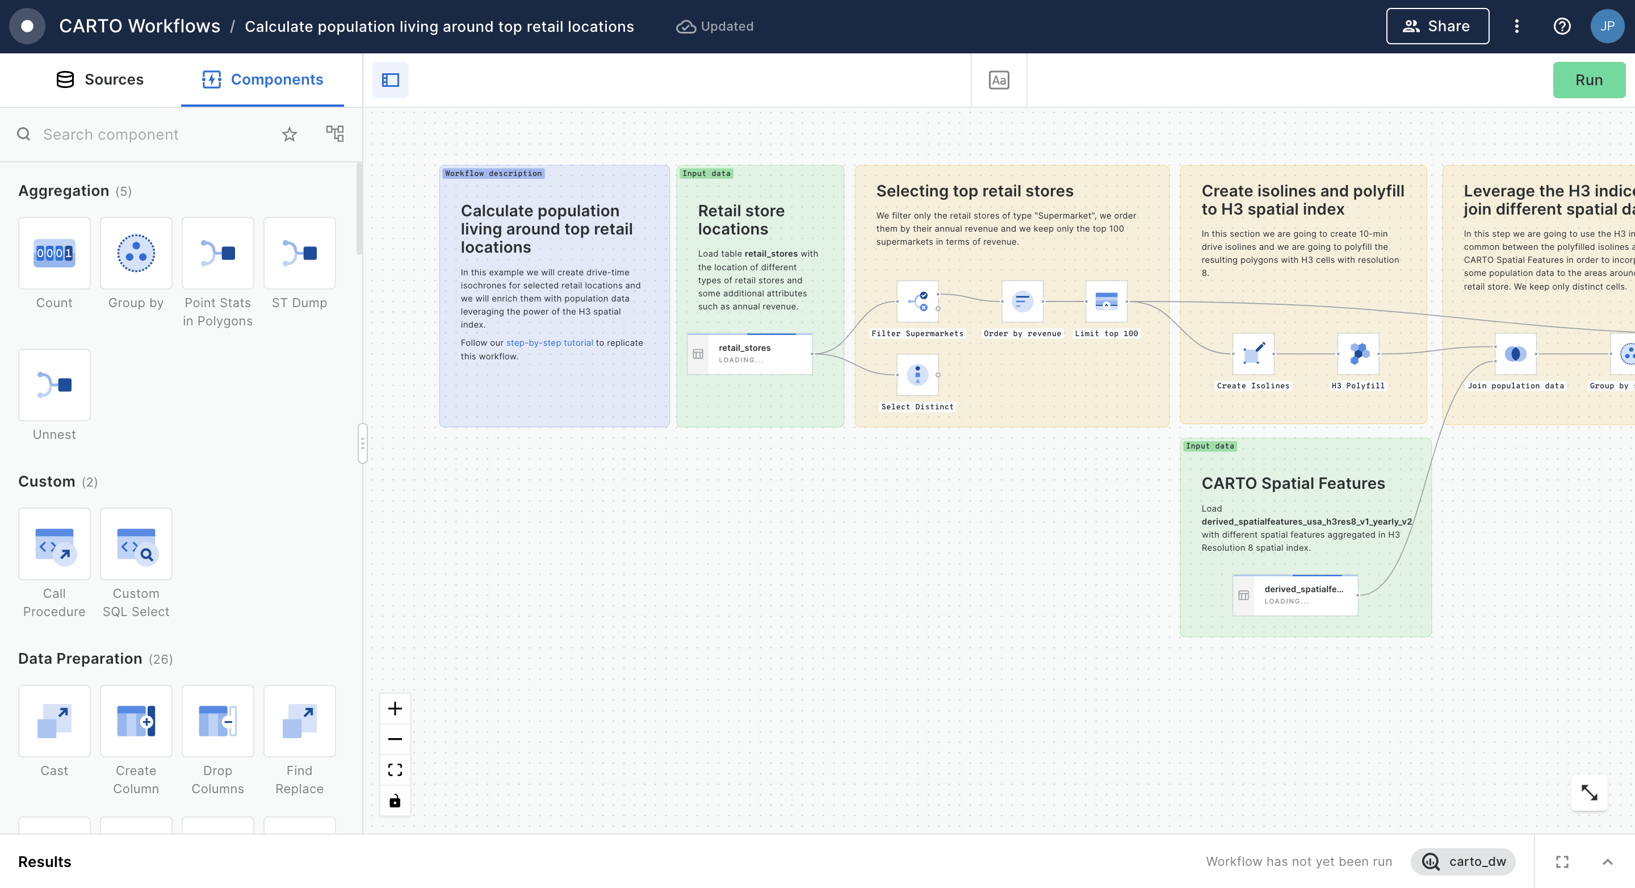Expand the Results panel chevron
Viewport: 1635px width, 888px height.
click(x=1607, y=861)
